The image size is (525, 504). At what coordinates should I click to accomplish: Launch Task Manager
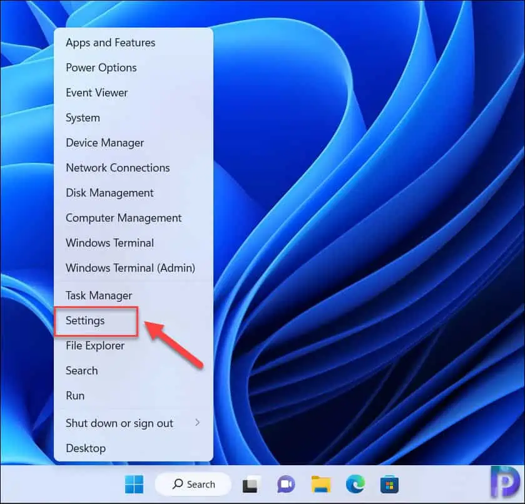click(133, 296)
